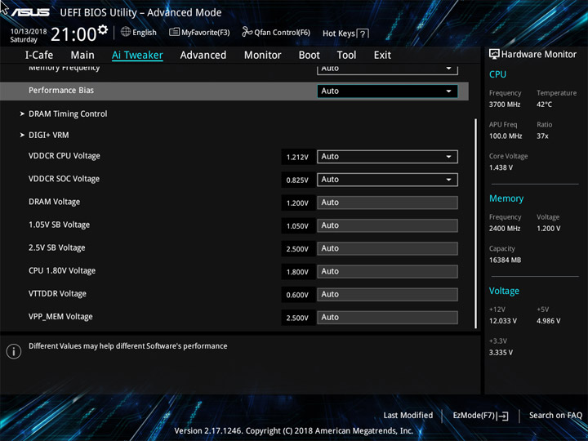Image resolution: width=588 pixels, height=441 pixels.
Task: Click the 1.05V SB Voltage Auto field
Action: tap(387, 225)
